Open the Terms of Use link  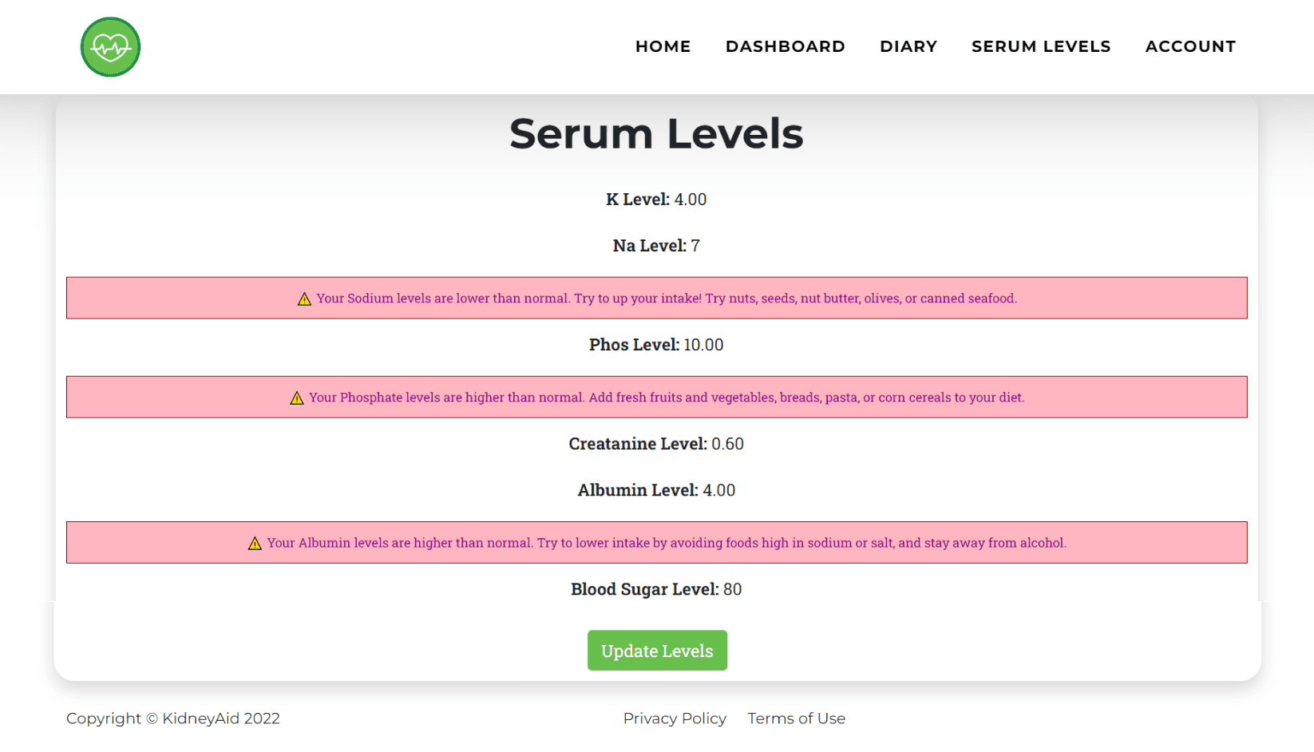(796, 718)
